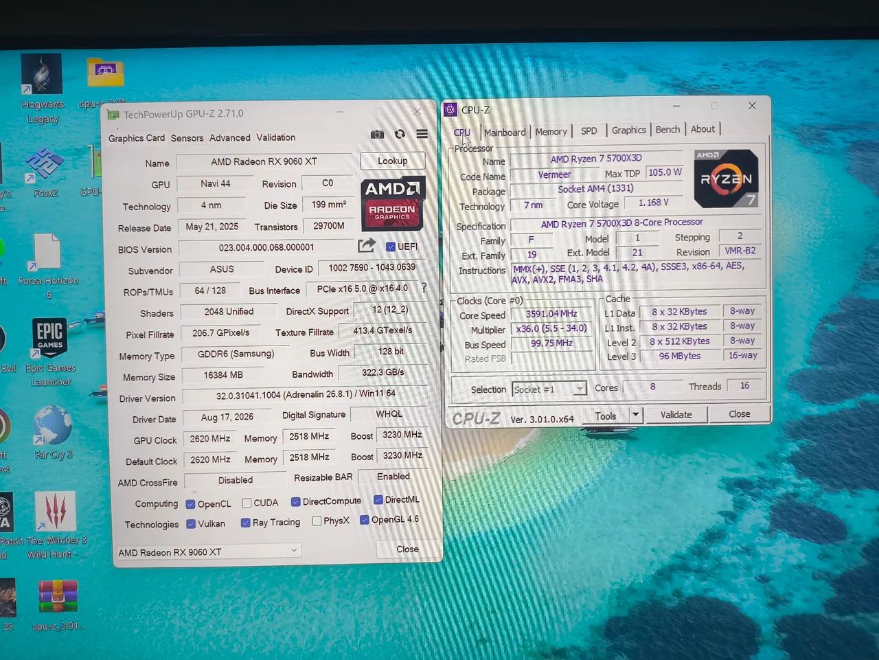Viewport: 879px width, 660px height.
Task: Switch to the Graphics tab in CPU-Z
Action: click(x=628, y=130)
